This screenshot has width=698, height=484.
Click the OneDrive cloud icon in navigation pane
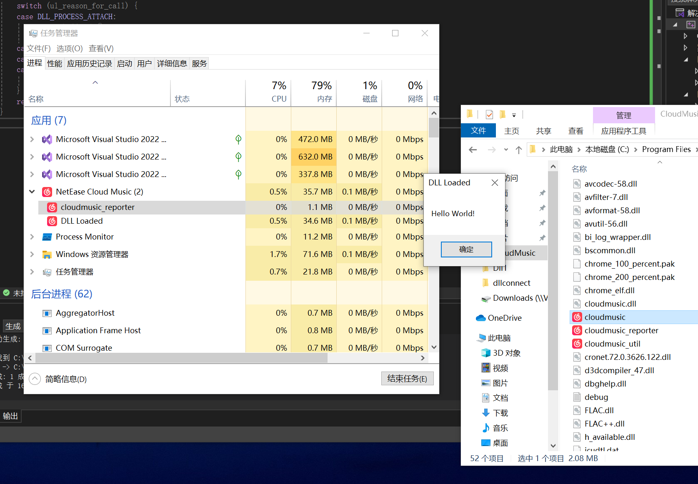(481, 318)
